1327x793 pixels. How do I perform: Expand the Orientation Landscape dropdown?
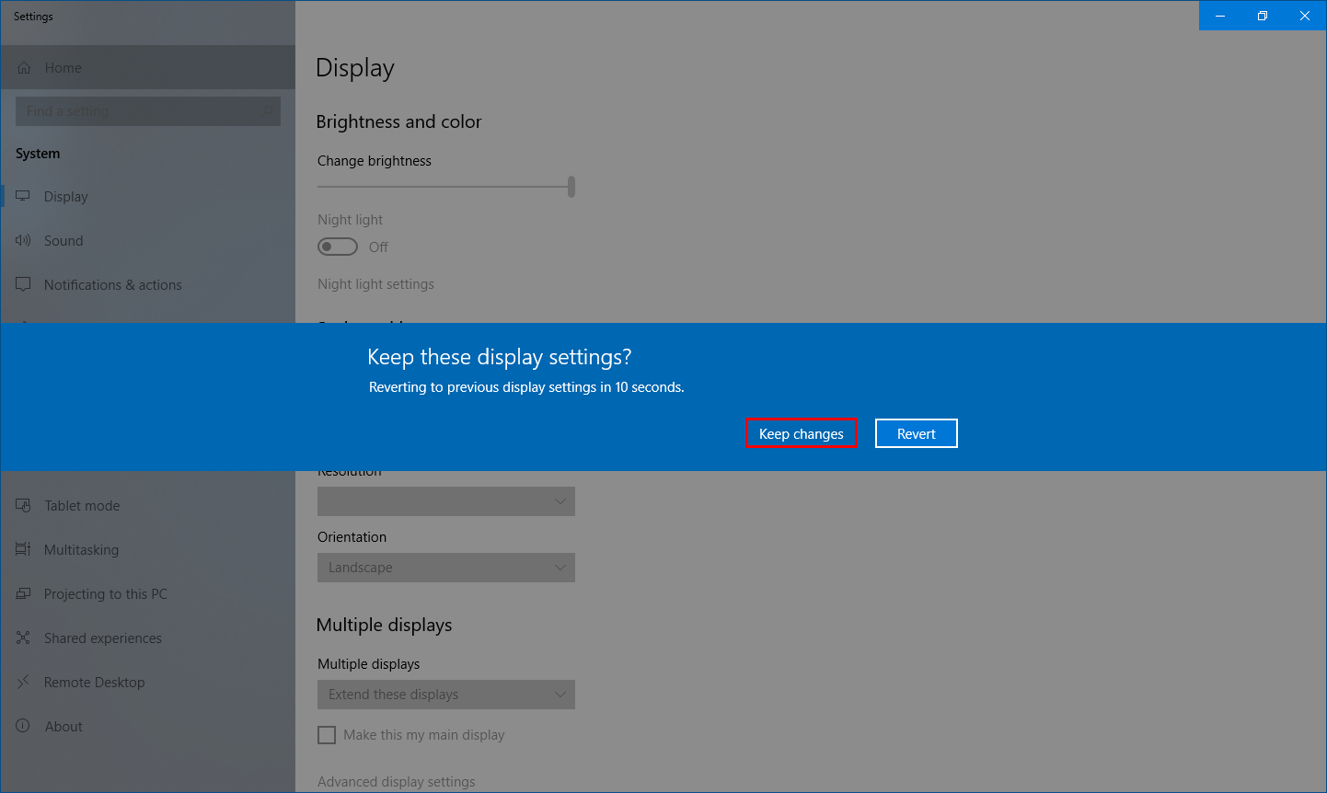tap(445, 568)
